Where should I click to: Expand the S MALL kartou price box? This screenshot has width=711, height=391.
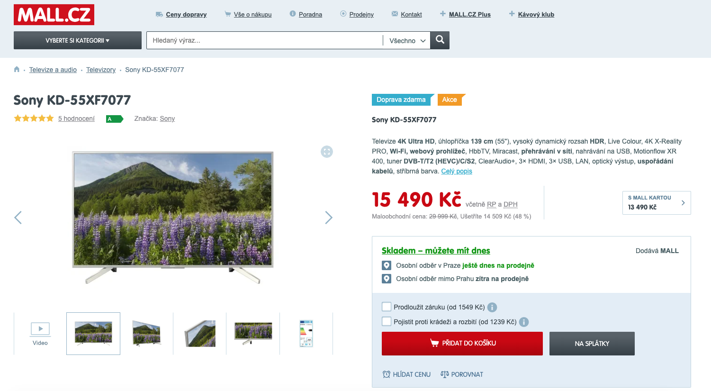[x=657, y=203]
